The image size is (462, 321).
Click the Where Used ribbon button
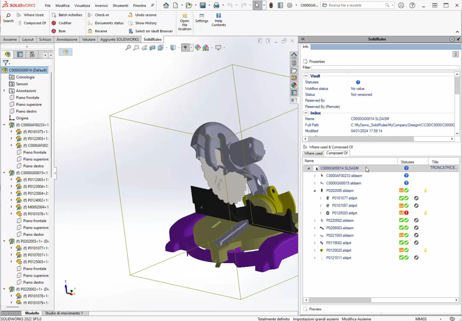tap(30, 15)
